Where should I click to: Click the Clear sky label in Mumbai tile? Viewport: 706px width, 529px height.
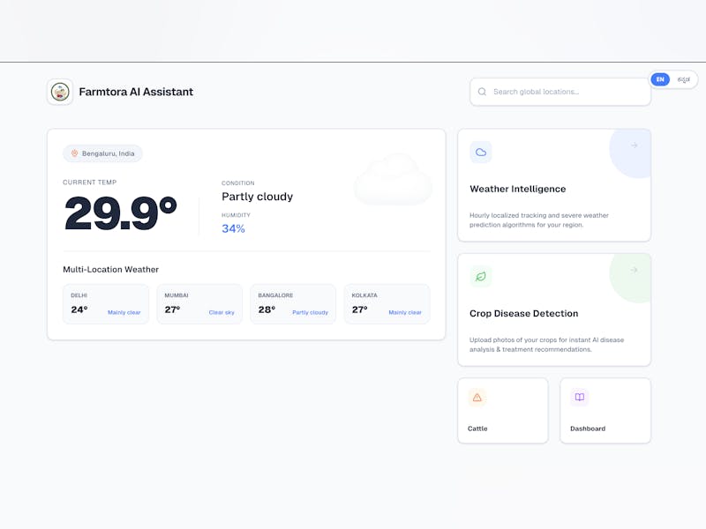[x=222, y=312]
